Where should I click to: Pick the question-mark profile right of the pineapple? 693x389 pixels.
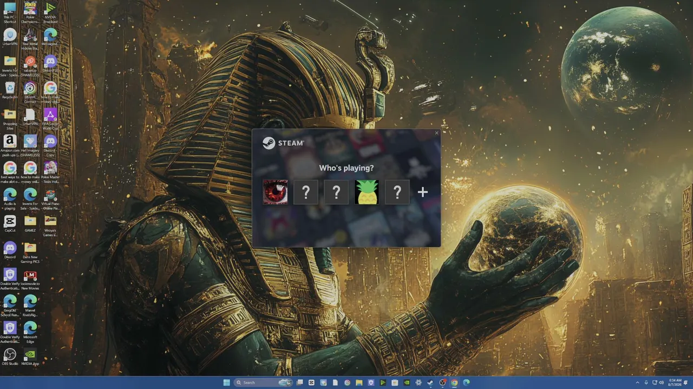(397, 192)
